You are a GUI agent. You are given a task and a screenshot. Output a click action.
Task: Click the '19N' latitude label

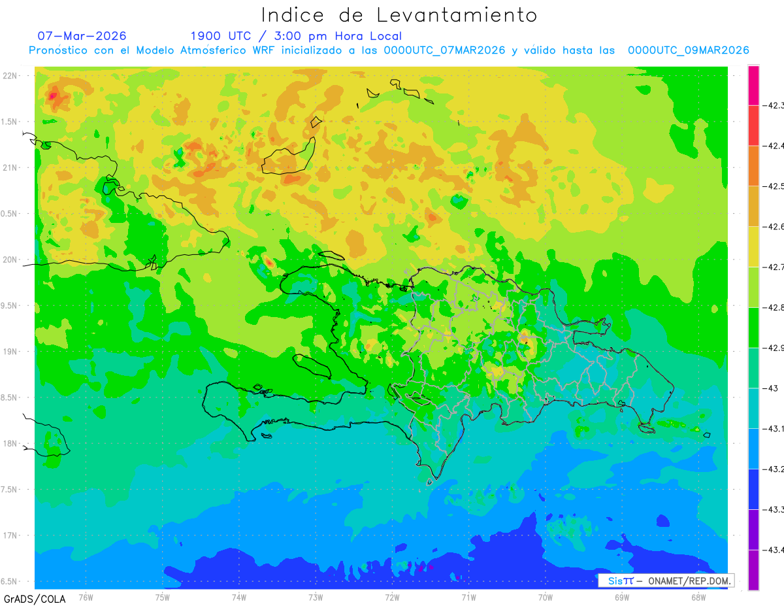click(x=10, y=352)
